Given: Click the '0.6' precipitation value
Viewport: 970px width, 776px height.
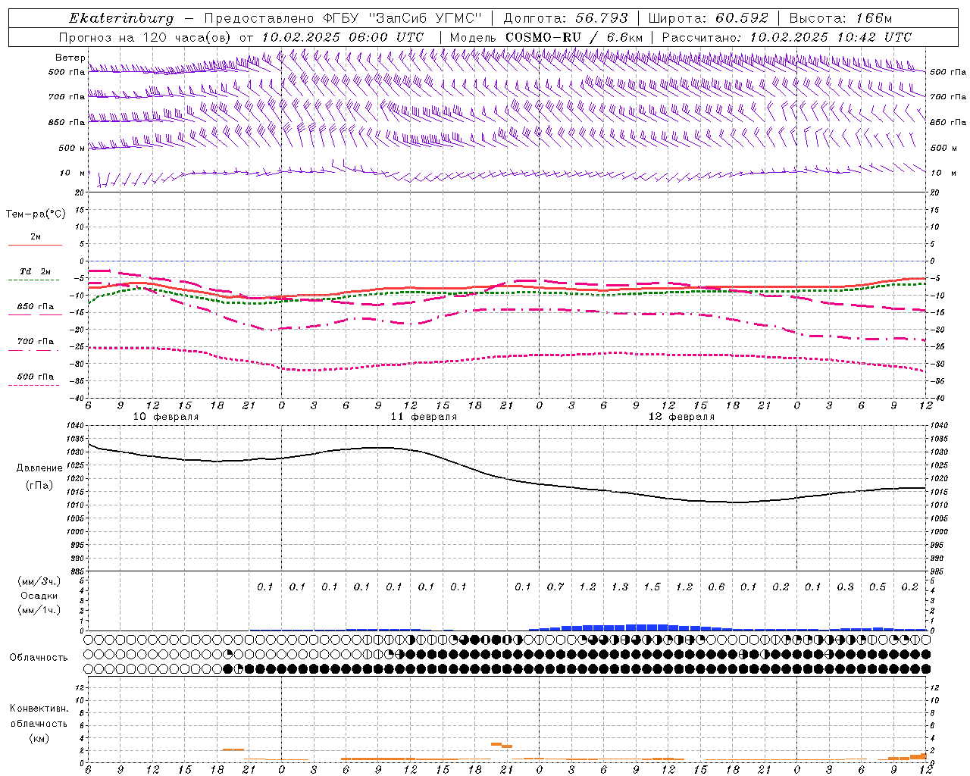Looking at the screenshot, I should [x=716, y=587].
